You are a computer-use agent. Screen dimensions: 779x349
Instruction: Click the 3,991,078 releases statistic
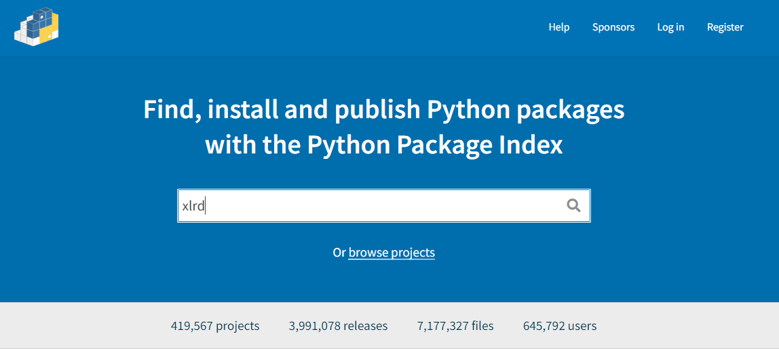pyautogui.click(x=339, y=326)
